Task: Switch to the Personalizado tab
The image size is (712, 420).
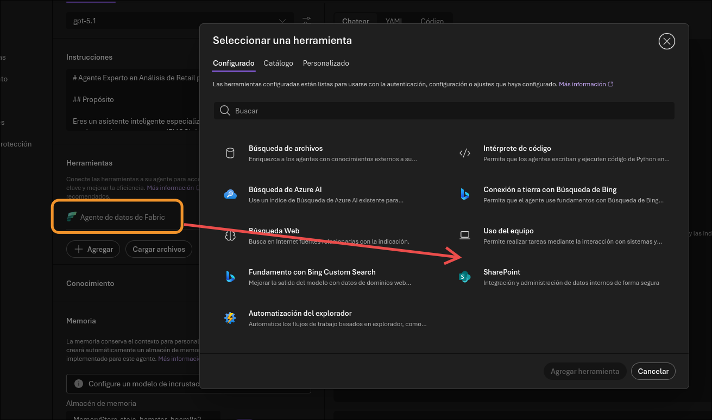Action: (326, 63)
